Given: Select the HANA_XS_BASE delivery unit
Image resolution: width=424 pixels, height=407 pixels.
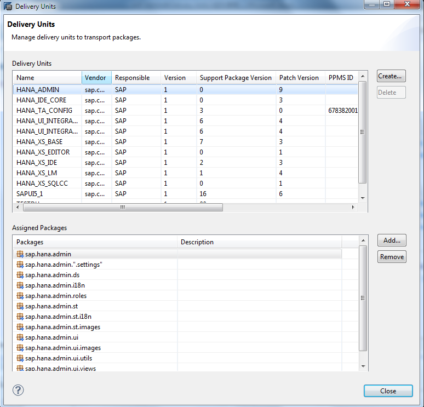Looking at the screenshot, I should 186,142.
